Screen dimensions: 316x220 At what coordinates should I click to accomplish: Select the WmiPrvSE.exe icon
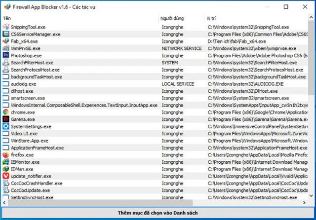pos(6,48)
